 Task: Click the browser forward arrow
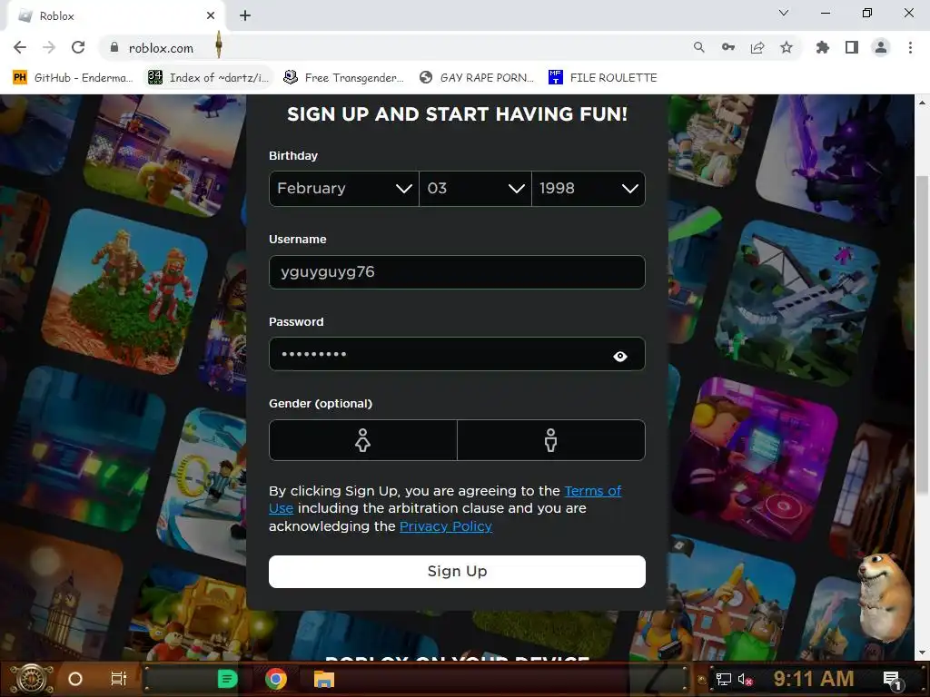point(49,47)
